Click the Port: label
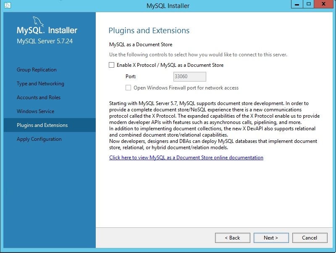The image size is (336, 253). [x=131, y=76]
